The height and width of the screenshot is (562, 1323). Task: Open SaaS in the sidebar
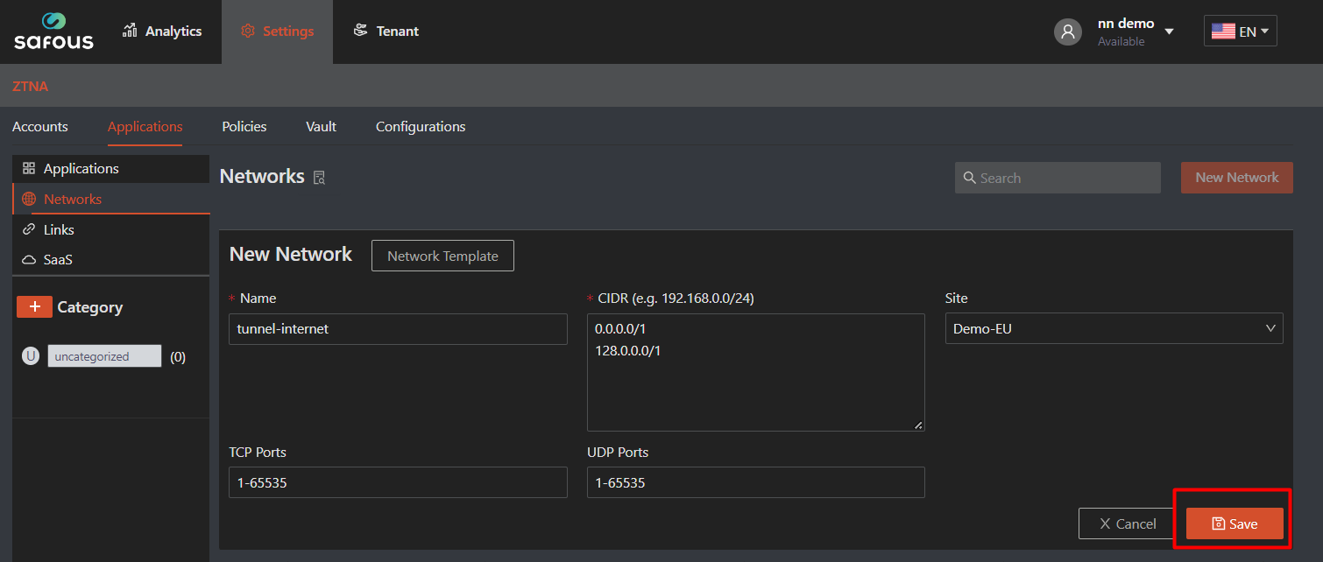[59, 260]
